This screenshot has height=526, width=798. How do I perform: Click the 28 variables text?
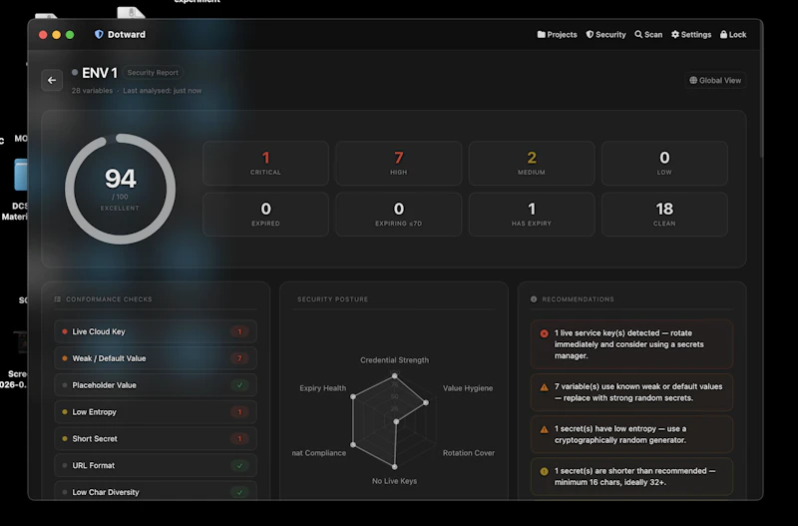(92, 91)
